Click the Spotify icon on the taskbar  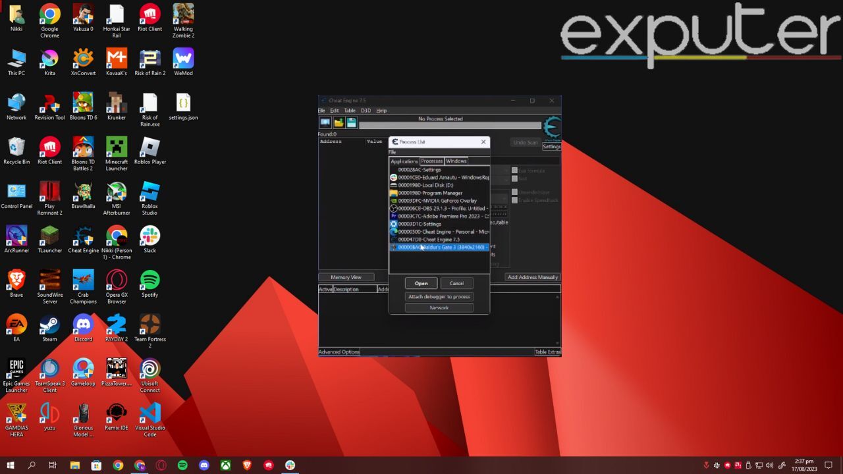(182, 465)
